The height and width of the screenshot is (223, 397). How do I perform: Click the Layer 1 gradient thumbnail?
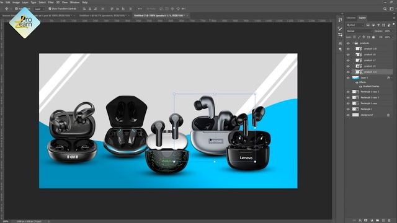click(355, 78)
